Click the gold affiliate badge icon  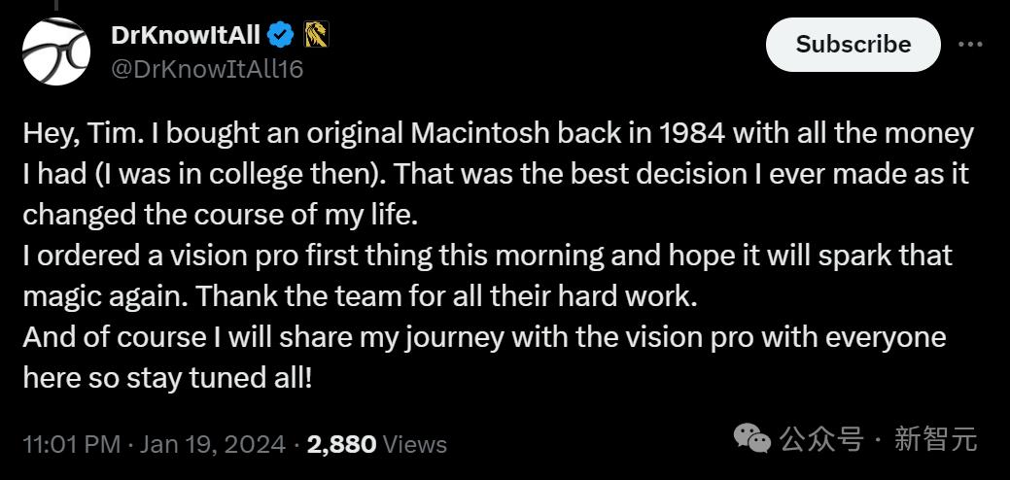[x=316, y=36]
